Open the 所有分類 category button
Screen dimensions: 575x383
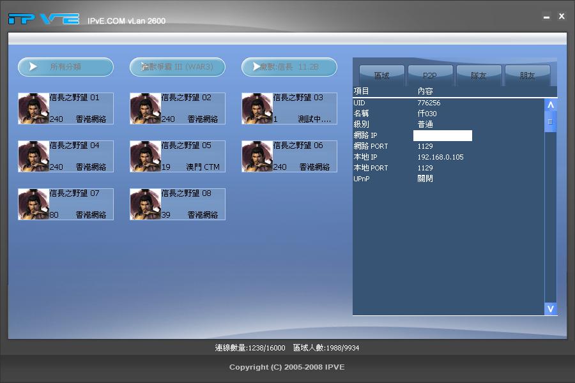[66, 67]
